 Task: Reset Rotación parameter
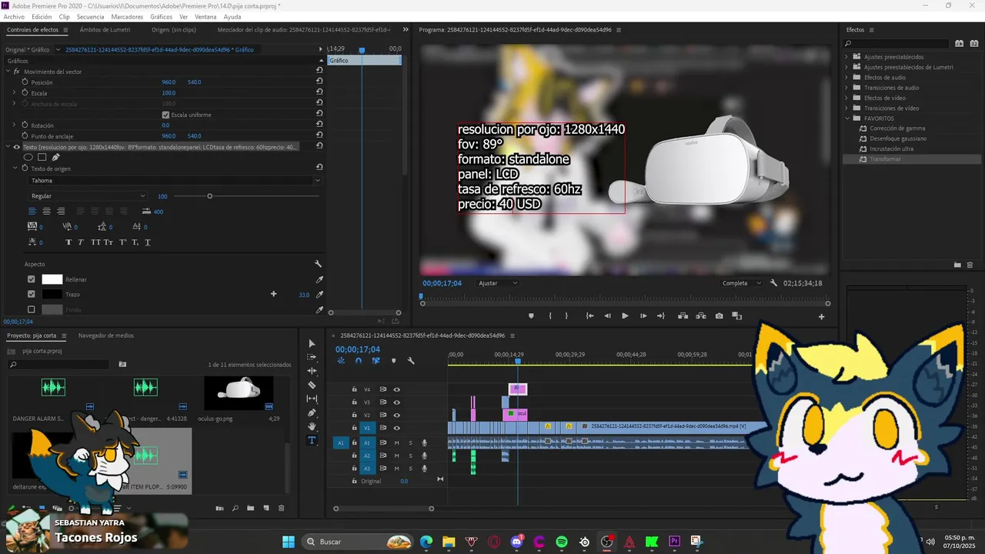point(319,125)
